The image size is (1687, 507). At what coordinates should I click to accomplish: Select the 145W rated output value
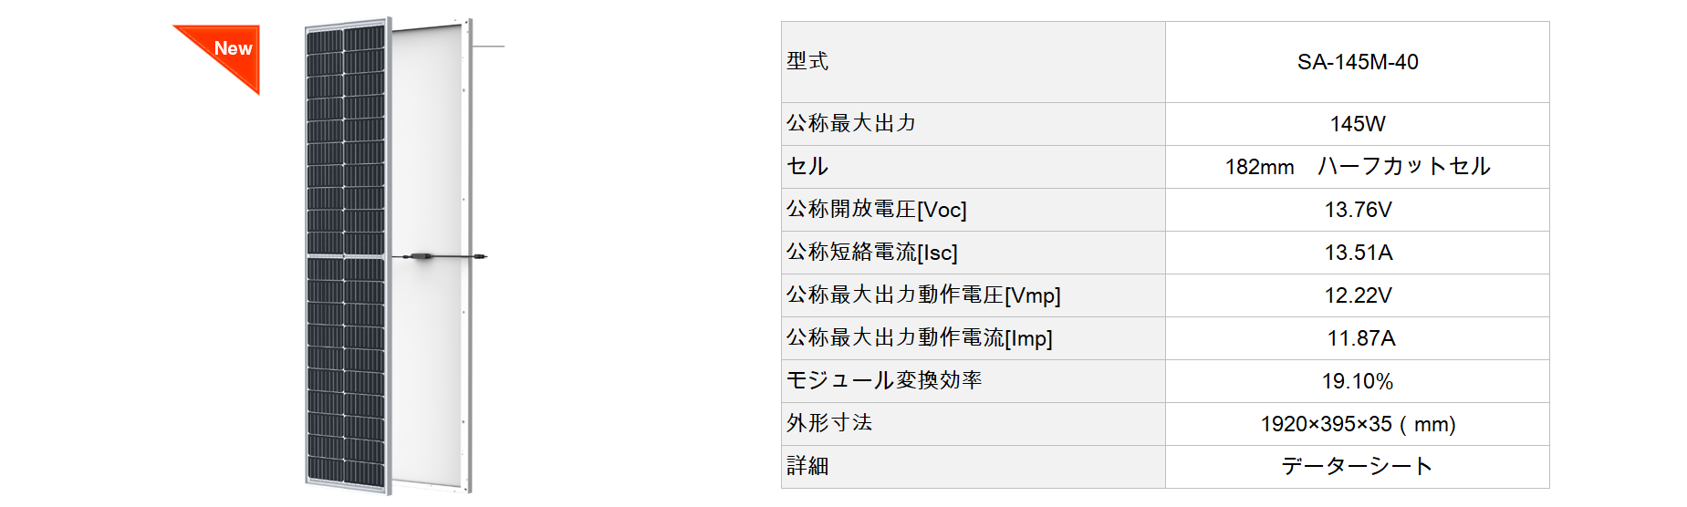pos(1357,124)
